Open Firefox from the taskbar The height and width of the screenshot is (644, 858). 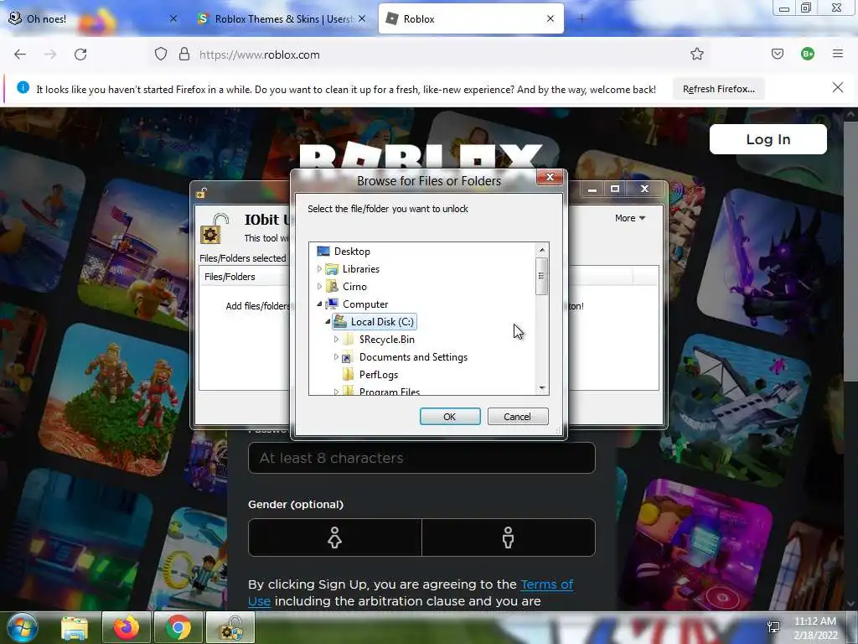pyautogui.click(x=127, y=627)
